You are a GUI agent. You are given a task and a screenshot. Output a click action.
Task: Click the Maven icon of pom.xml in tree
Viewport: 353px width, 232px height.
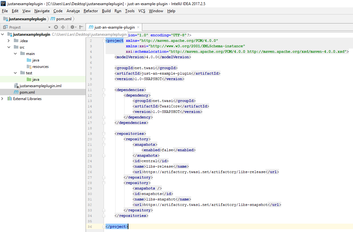16,92
